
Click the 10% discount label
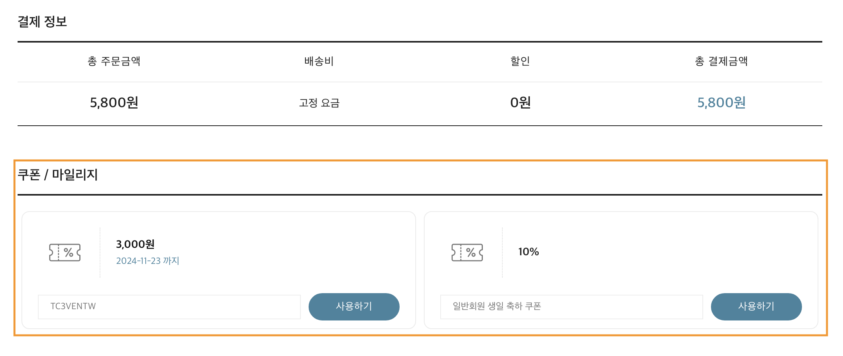[529, 252]
